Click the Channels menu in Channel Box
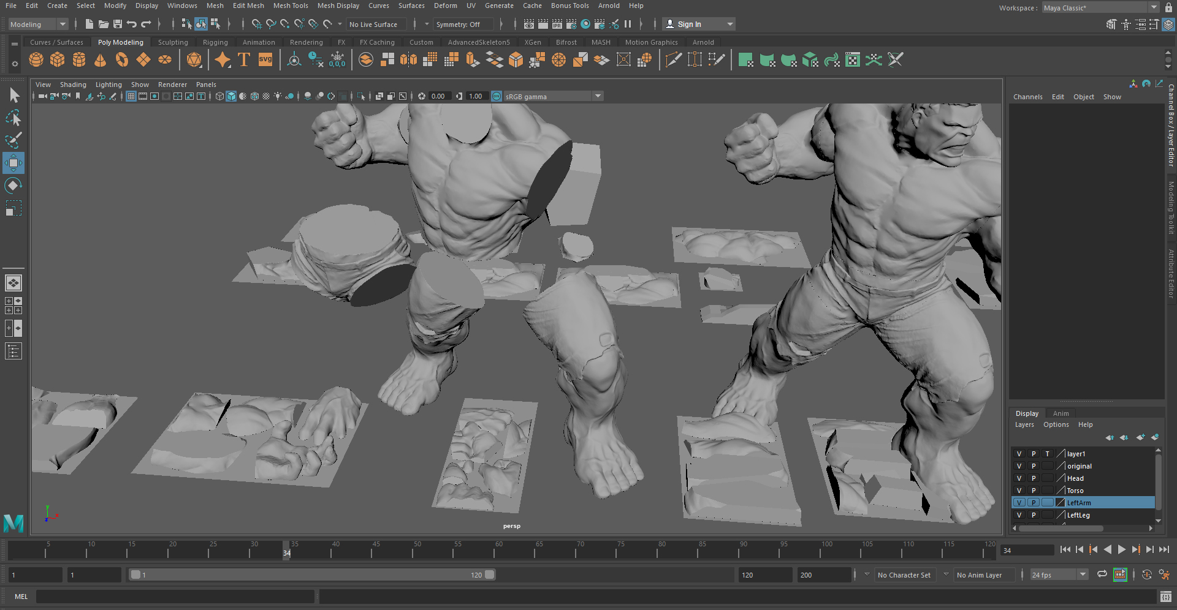The height and width of the screenshot is (610, 1177). (1028, 97)
